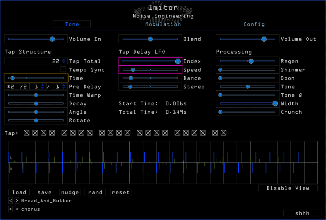Toggle the fifth Tap checkbox
This screenshot has width=326, height=220.
click(x=64, y=133)
